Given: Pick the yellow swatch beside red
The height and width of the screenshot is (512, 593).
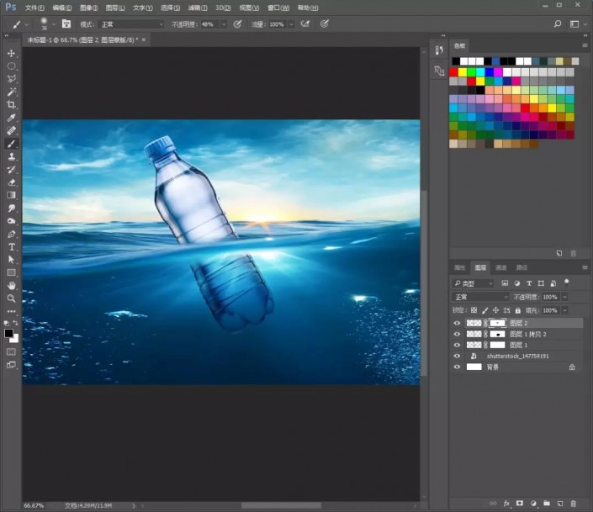Looking at the screenshot, I should (x=463, y=71).
